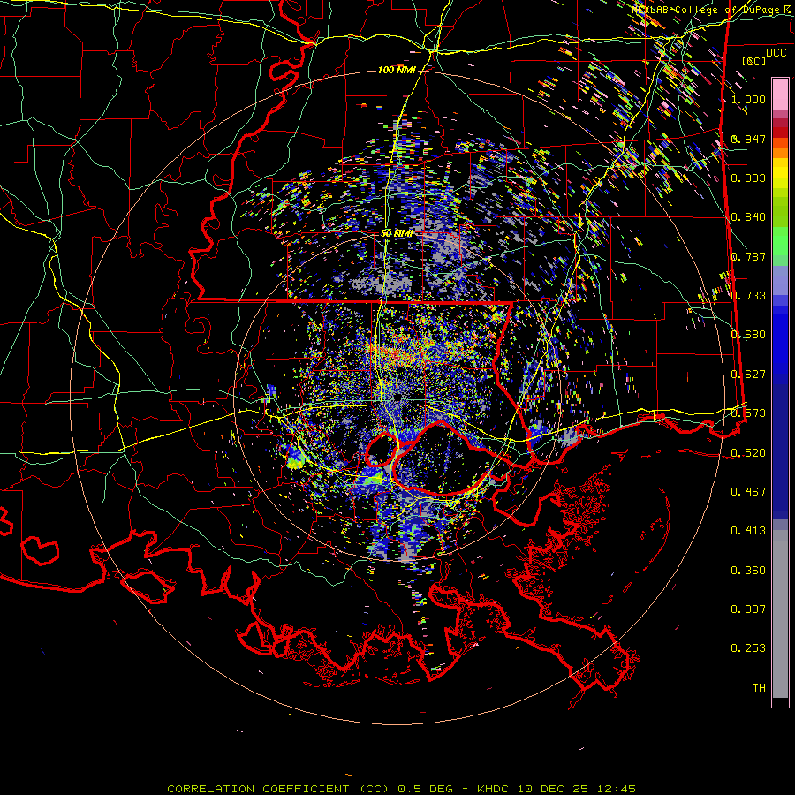Click the DCC product label
The image size is (795, 795).
776,53
